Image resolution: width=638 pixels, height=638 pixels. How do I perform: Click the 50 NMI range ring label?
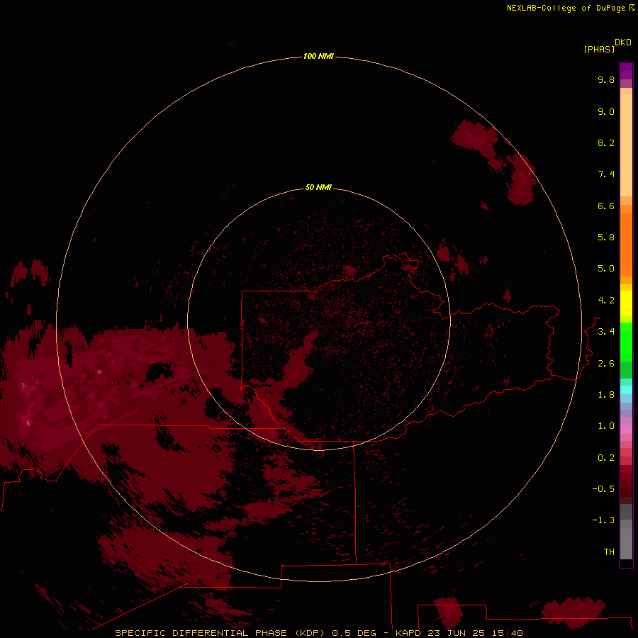tap(318, 187)
